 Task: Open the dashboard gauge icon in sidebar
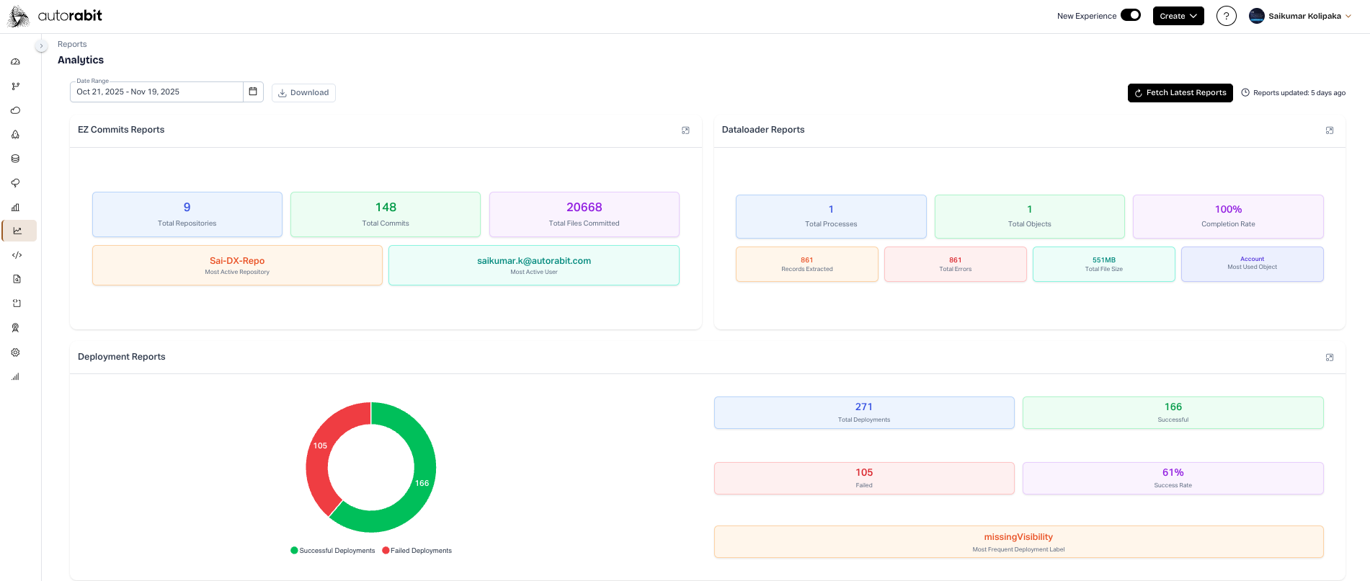pyautogui.click(x=15, y=62)
